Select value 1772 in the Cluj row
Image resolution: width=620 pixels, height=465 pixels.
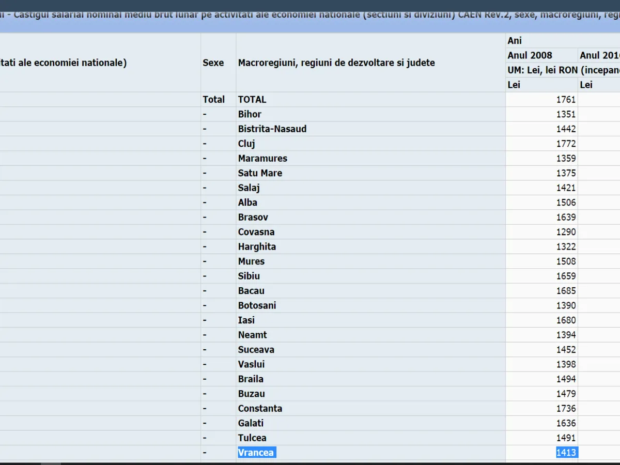[566, 144]
